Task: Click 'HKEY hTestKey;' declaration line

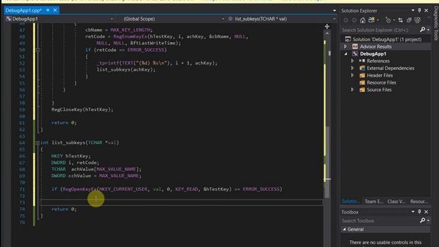Action: coord(71,156)
